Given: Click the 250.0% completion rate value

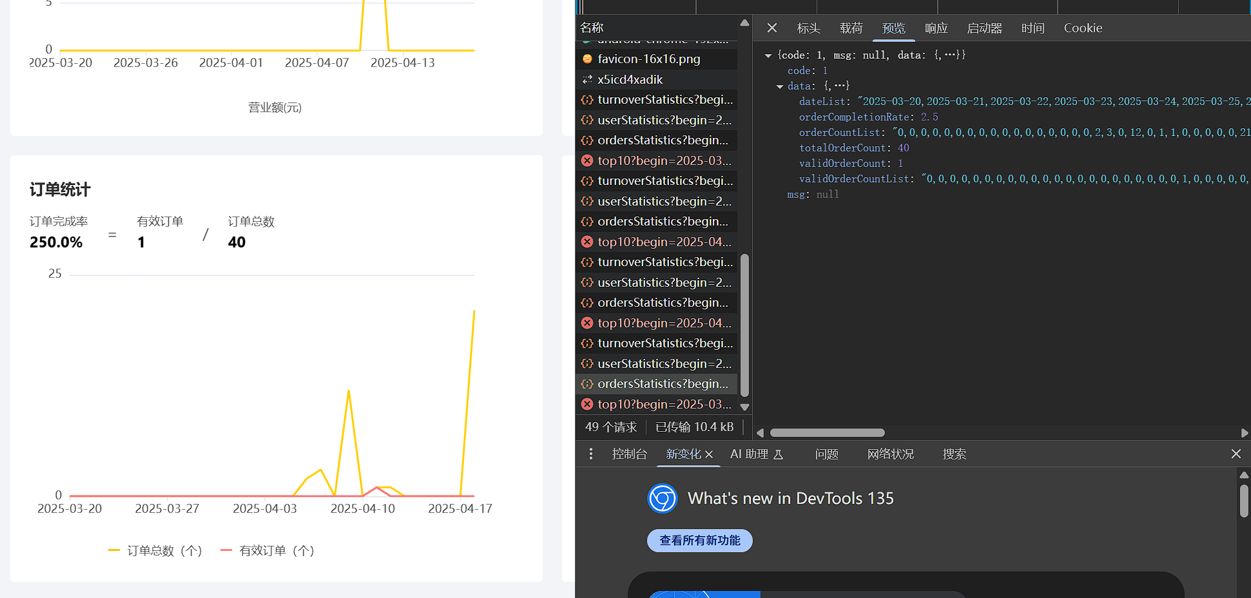Looking at the screenshot, I should [x=56, y=242].
